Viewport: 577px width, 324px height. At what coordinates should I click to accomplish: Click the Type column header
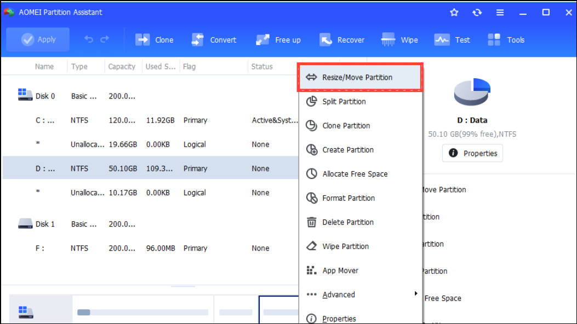(x=79, y=66)
